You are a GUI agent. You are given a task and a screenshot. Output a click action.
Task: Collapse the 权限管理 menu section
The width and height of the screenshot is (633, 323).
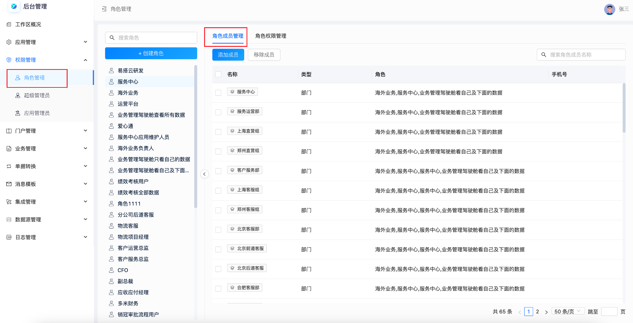[85, 60]
